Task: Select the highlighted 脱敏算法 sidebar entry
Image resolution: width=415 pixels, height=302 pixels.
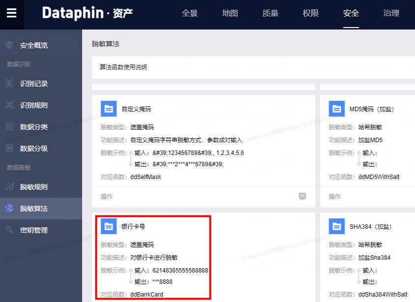Action: (30, 208)
